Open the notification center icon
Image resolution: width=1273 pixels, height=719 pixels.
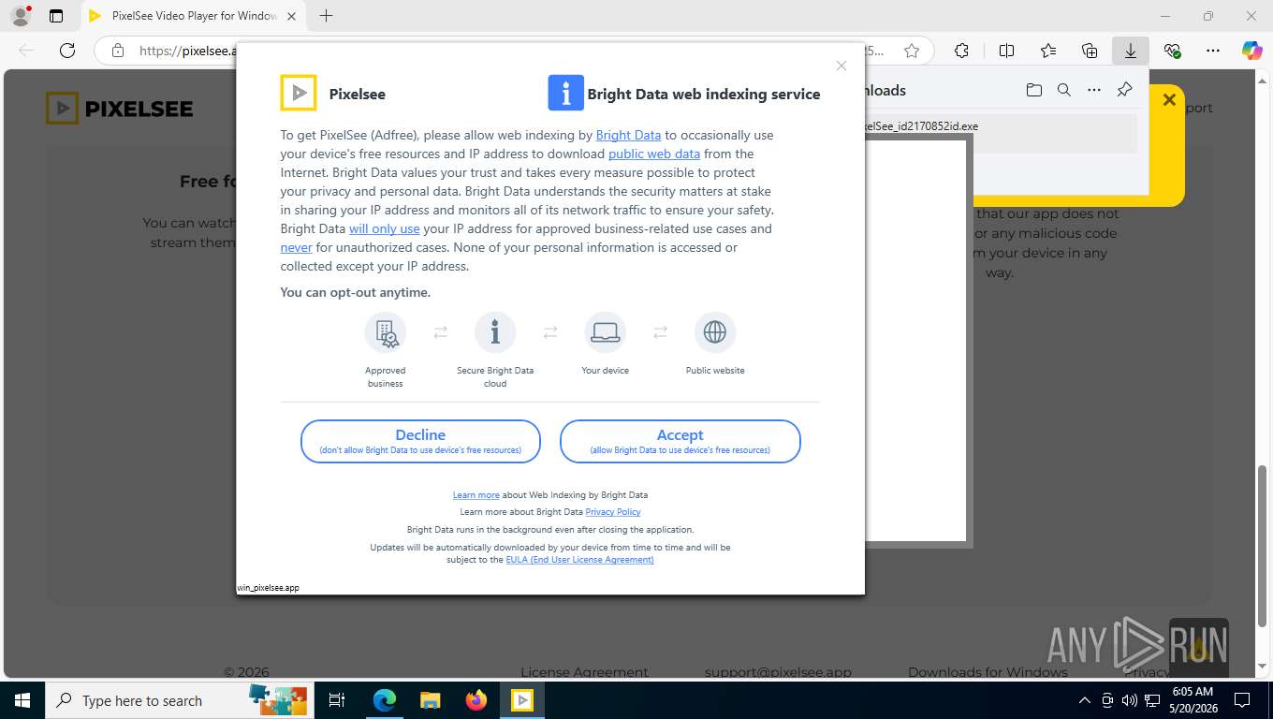[x=1242, y=700]
